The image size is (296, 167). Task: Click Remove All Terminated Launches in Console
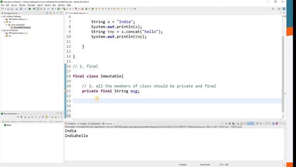pyautogui.click(x=233, y=124)
